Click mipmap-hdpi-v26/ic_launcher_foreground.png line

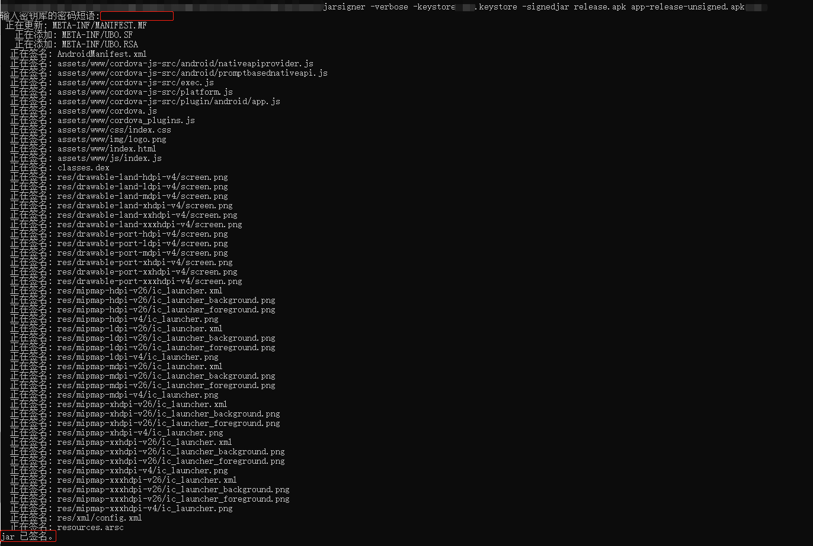(x=142, y=309)
